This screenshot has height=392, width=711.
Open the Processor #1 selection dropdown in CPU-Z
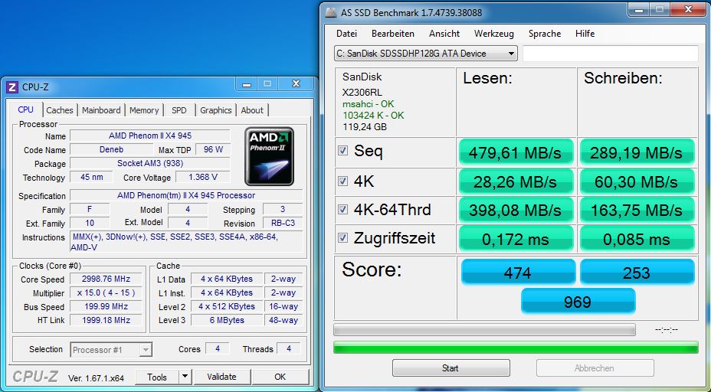coord(111,349)
